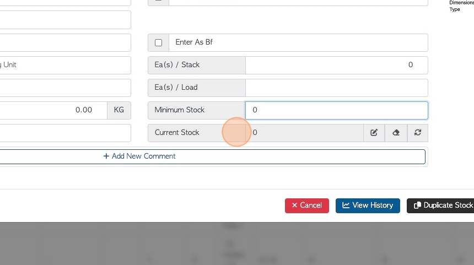The height and width of the screenshot is (265, 474).
Task: Select the Minimum Stock input box
Action: (x=336, y=110)
